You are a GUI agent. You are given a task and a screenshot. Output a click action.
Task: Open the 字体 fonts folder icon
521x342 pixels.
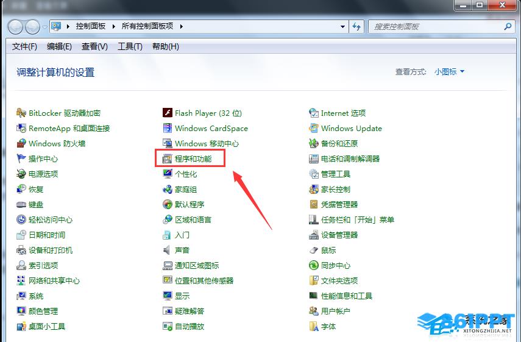(314, 326)
